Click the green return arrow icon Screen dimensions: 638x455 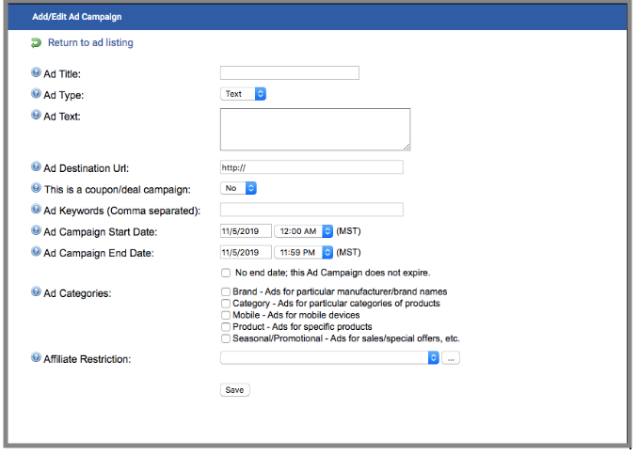click(x=36, y=42)
